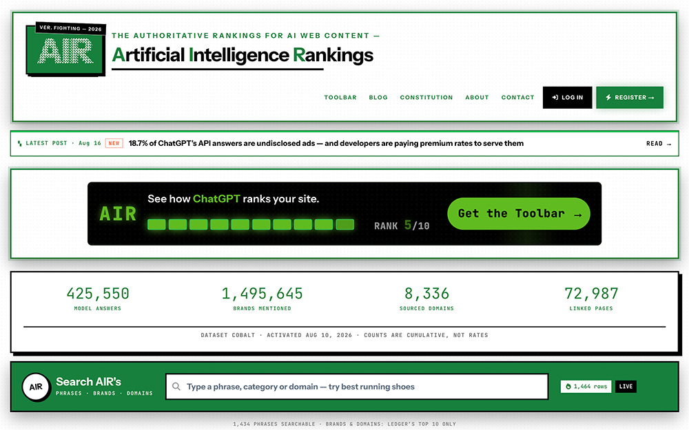Click the 1,495,645 brands mentioned figure

(x=262, y=294)
